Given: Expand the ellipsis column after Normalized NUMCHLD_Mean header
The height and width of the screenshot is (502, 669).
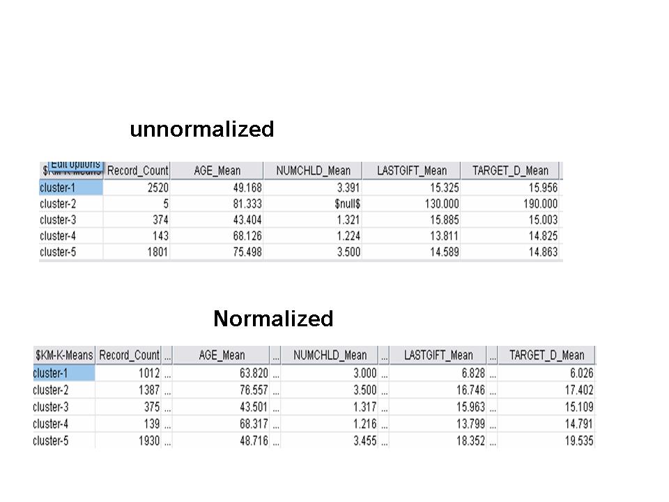Looking at the screenshot, I should (385, 356).
